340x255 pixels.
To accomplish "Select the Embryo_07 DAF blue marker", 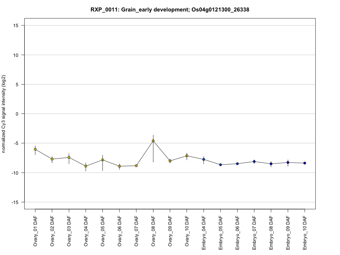I will (254, 161).
